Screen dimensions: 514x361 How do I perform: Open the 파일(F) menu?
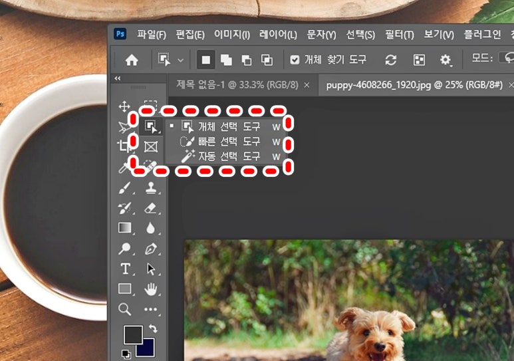151,34
